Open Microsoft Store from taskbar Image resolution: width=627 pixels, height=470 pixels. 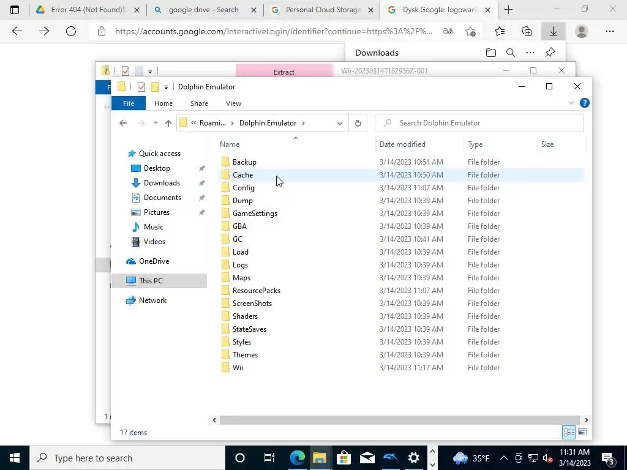(x=343, y=458)
